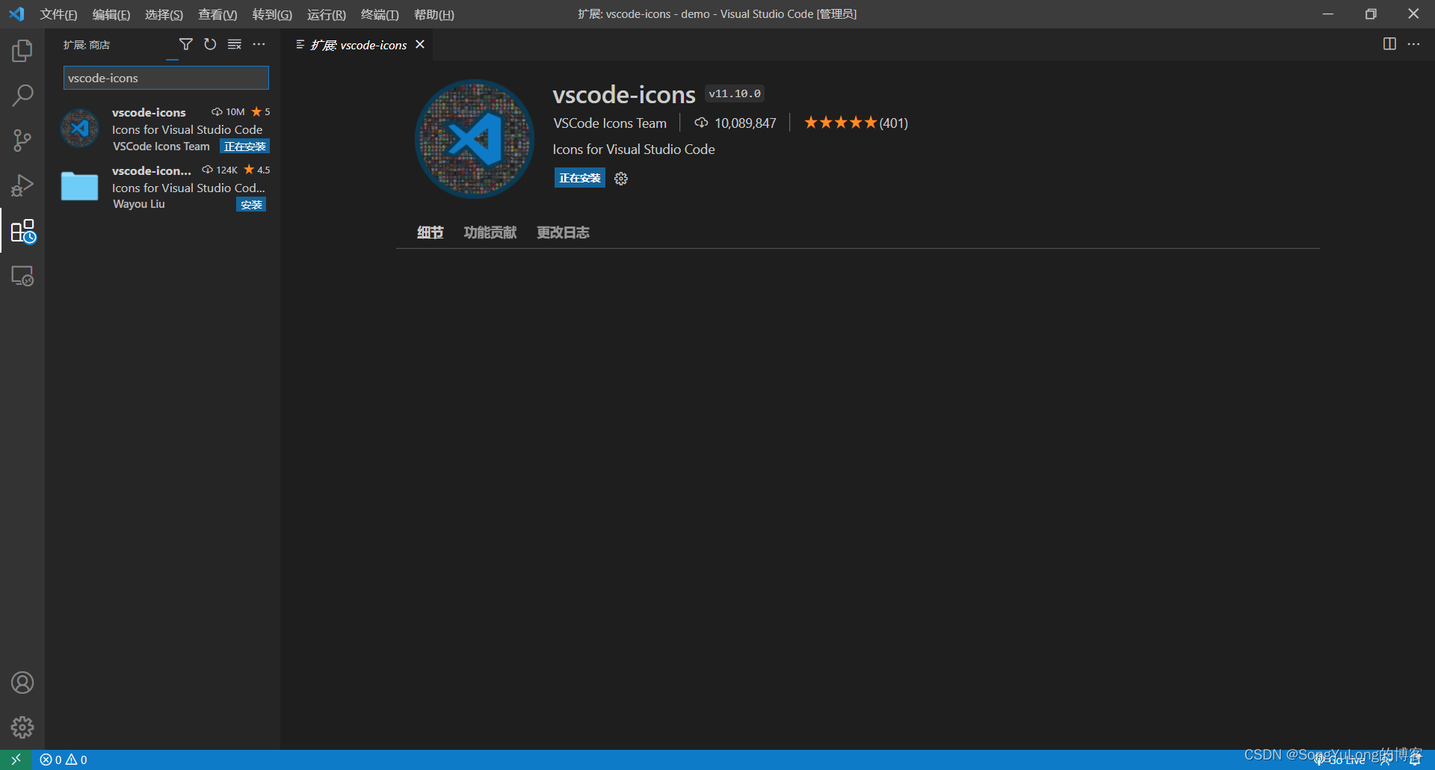Viewport: 1435px width, 770px height.
Task: Open the Source Control view
Action: point(22,141)
